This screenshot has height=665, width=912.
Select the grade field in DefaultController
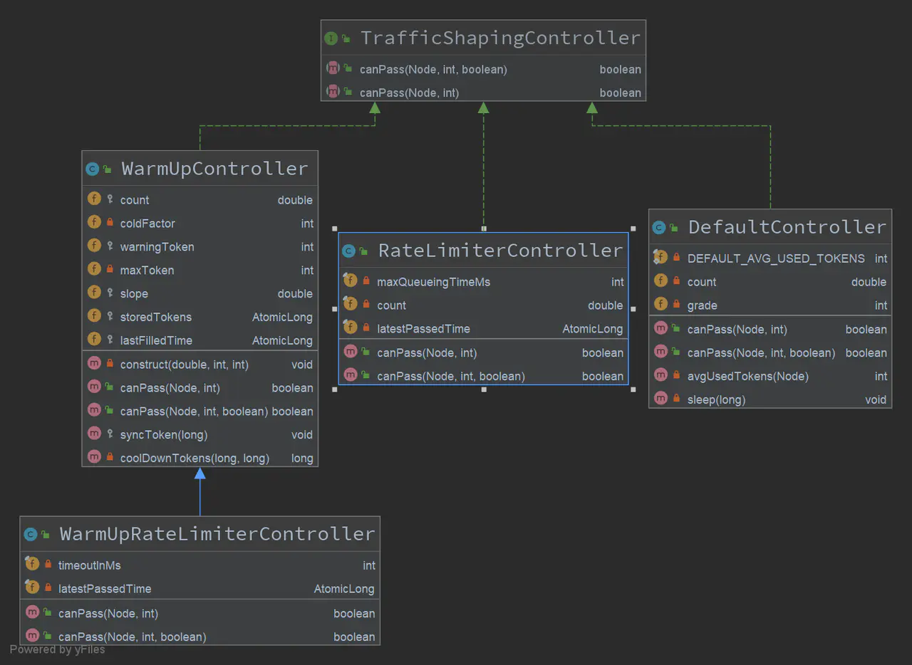(x=770, y=305)
